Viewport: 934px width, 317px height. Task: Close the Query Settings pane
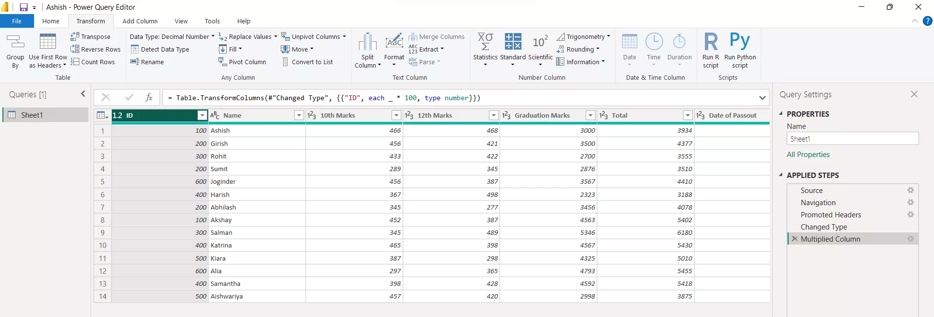click(914, 94)
